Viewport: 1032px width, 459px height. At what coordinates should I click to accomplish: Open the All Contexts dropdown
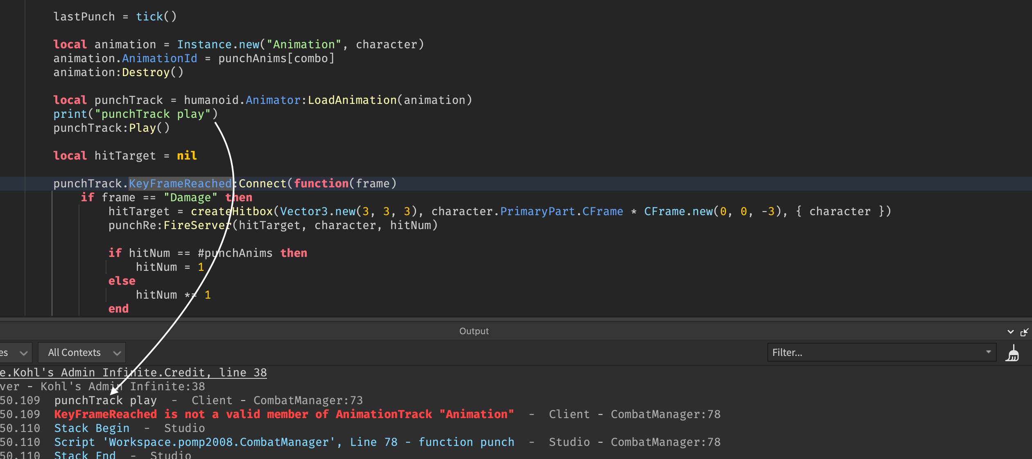coord(82,353)
